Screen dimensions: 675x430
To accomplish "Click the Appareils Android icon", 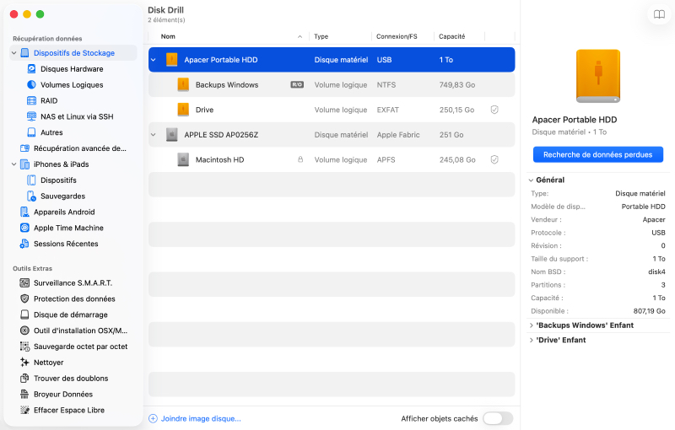I will coord(24,212).
